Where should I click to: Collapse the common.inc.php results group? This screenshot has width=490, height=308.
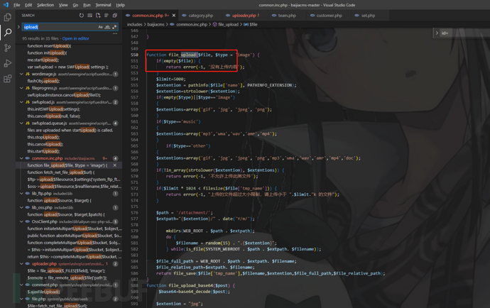point(21,158)
